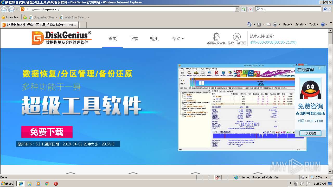Click the Read Mail envelope icon
This screenshot has height=187, width=333.
268,24
